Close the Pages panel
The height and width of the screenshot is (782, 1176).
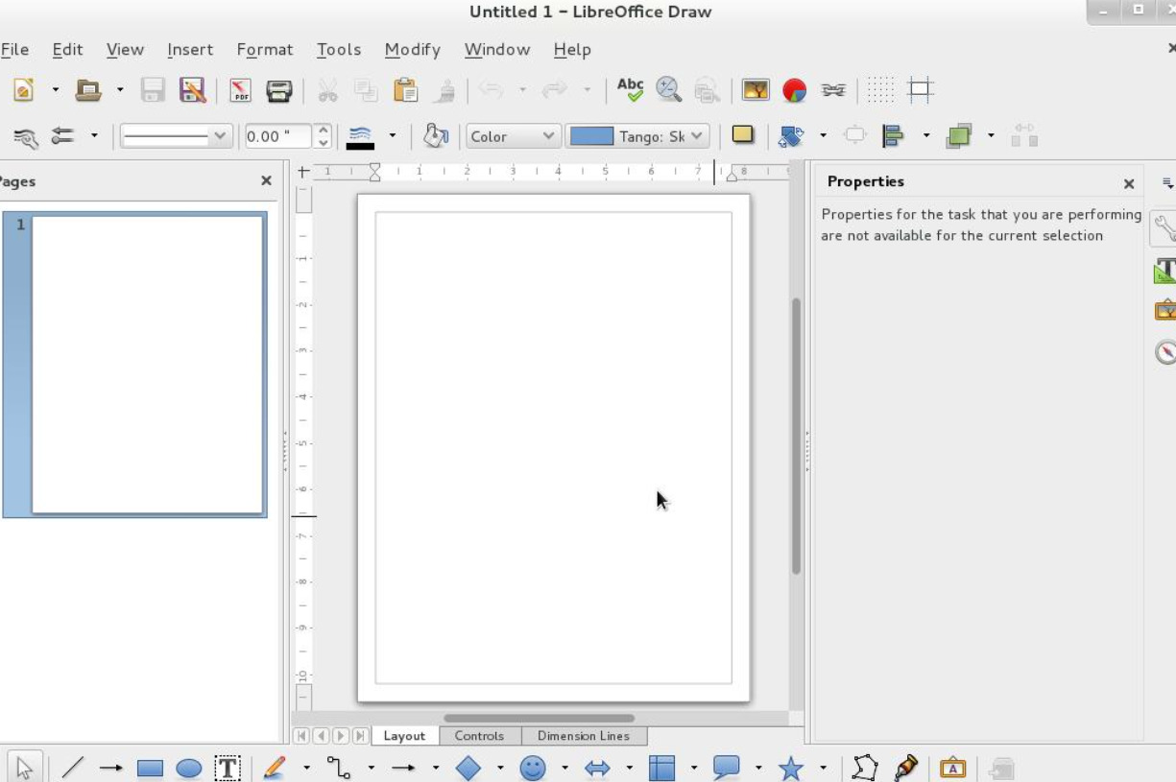tap(266, 180)
